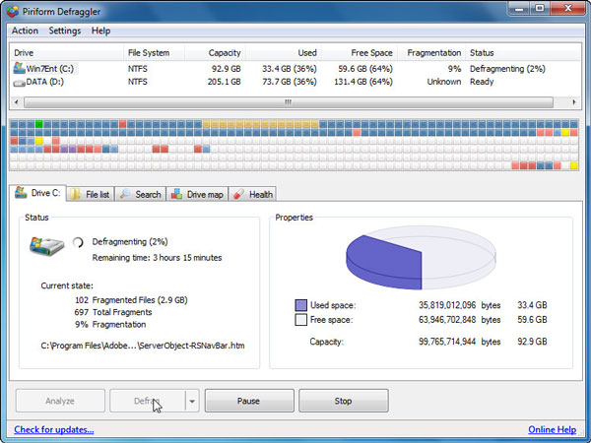Click the Free space white color swatch
Image resolution: width=591 pixels, height=443 pixels.
pos(301,320)
